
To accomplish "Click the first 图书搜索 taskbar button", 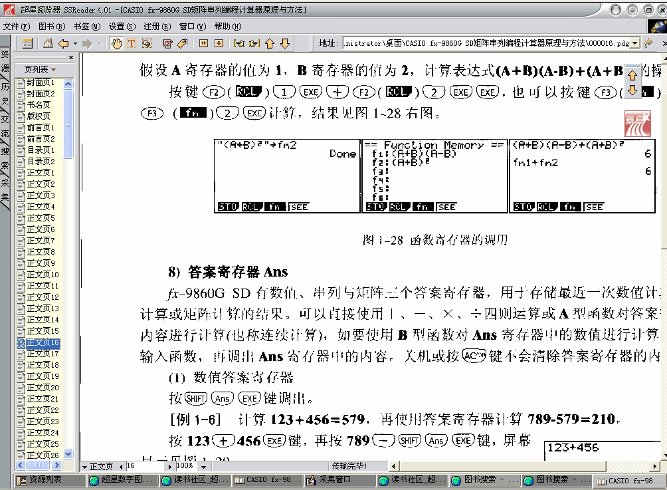I will [485, 480].
